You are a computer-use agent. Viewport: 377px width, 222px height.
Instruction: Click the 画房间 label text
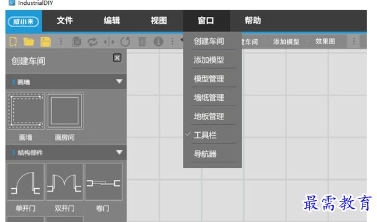(65, 138)
